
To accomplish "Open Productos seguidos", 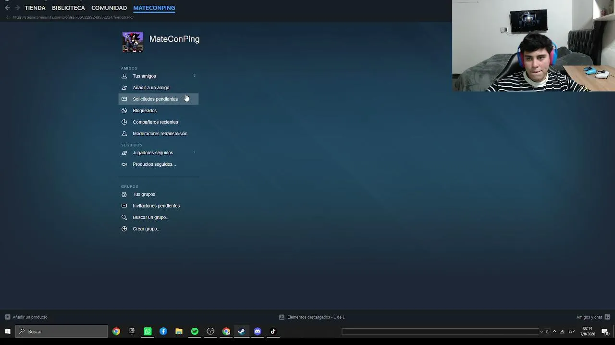I will pos(158,164).
